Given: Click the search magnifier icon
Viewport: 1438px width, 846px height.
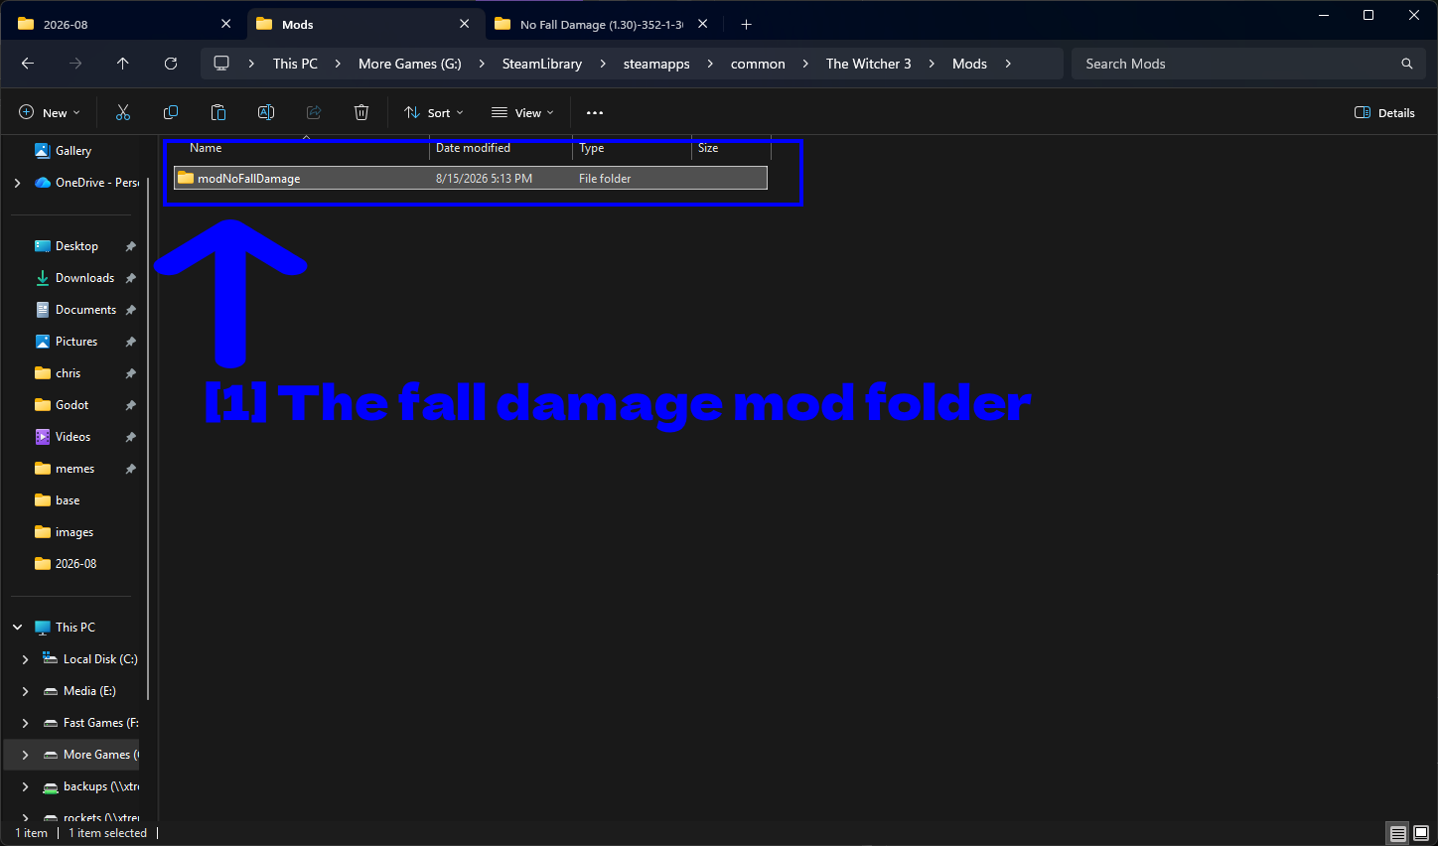Looking at the screenshot, I should click(x=1407, y=64).
